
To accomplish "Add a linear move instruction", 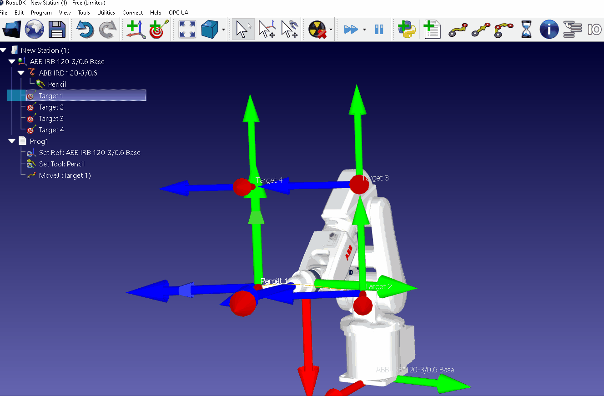I will (x=481, y=30).
